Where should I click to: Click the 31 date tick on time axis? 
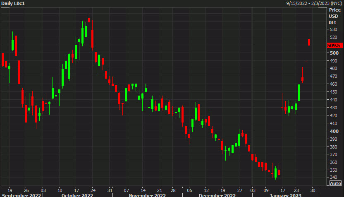click(110, 190)
